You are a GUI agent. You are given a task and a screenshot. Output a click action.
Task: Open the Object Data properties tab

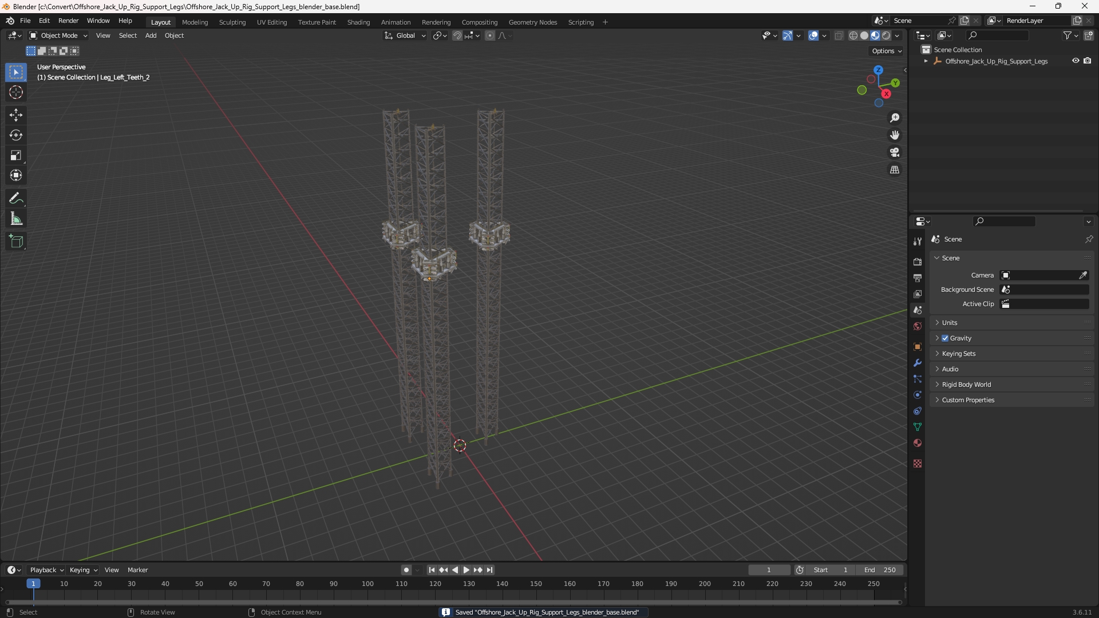click(918, 427)
